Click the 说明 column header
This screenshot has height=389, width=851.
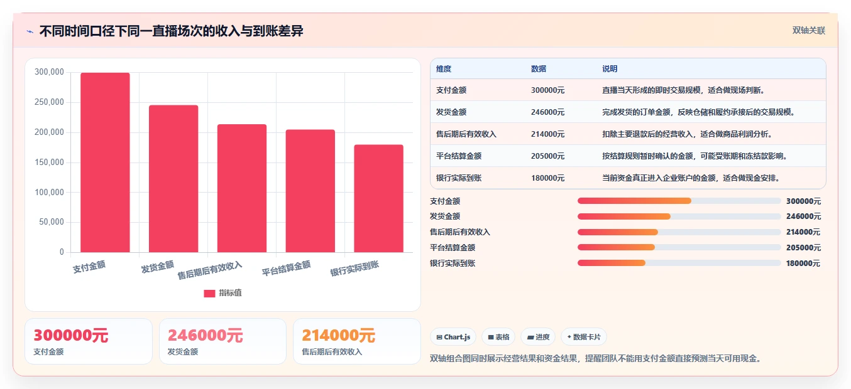click(x=610, y=68)
